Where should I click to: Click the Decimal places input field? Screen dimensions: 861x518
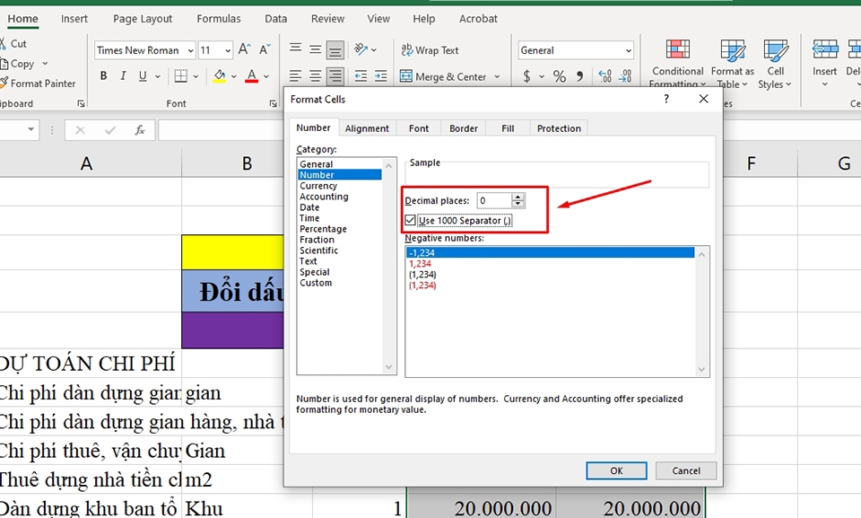(x=494, y=201)
